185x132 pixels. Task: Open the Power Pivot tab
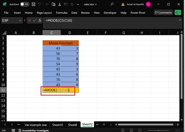click(x=138, y=13)
